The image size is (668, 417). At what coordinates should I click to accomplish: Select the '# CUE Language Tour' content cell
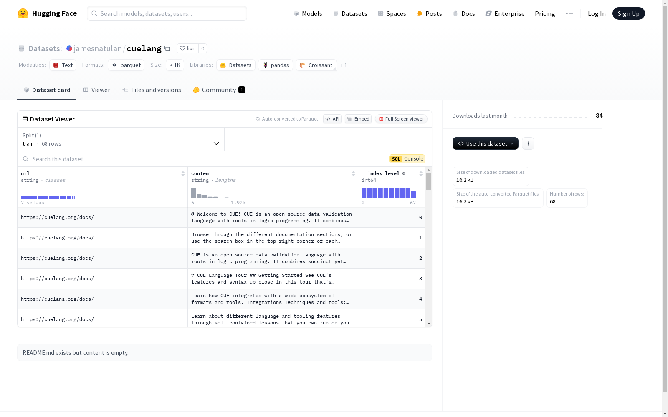point(273,279)
